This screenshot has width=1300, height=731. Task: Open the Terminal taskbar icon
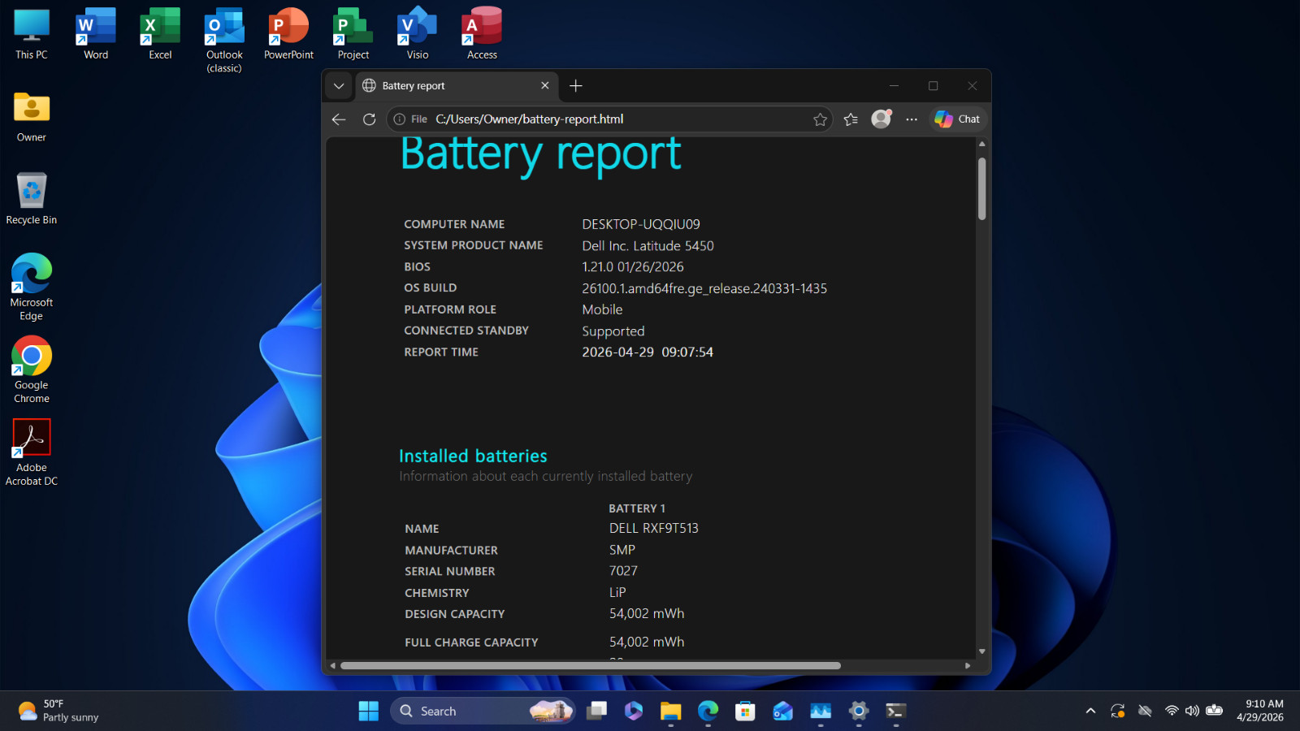click(895, 712)
